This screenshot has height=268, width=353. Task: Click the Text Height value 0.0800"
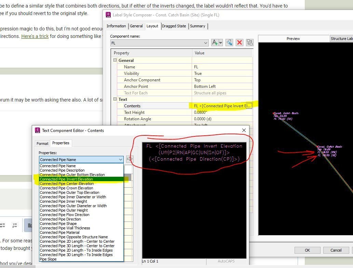pyautogui.click(x=222, y=112)
